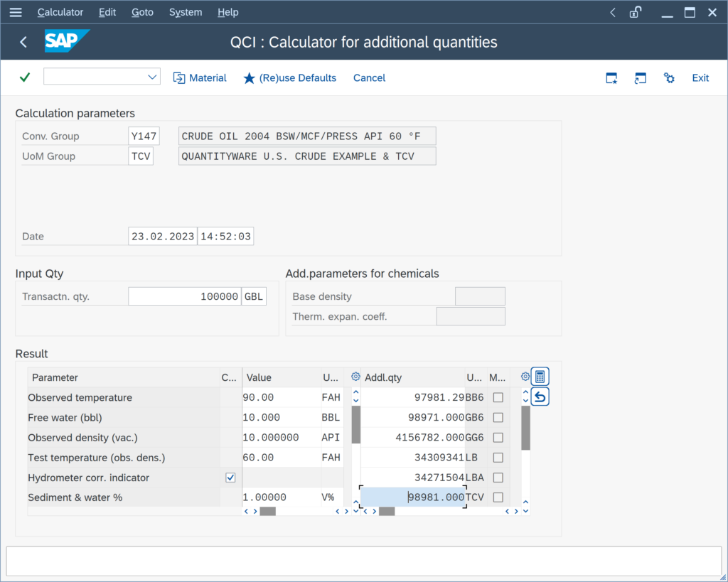Open the Help menu
The width and height of the screenshot is (728, 582).
[228, 12]
